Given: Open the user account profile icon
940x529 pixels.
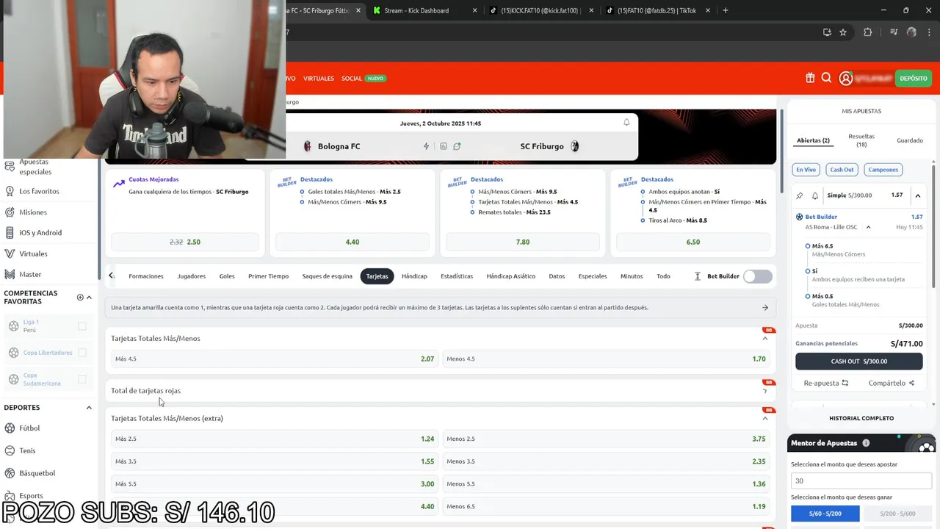Looking at the screenshot, I should tap(846, 78).
